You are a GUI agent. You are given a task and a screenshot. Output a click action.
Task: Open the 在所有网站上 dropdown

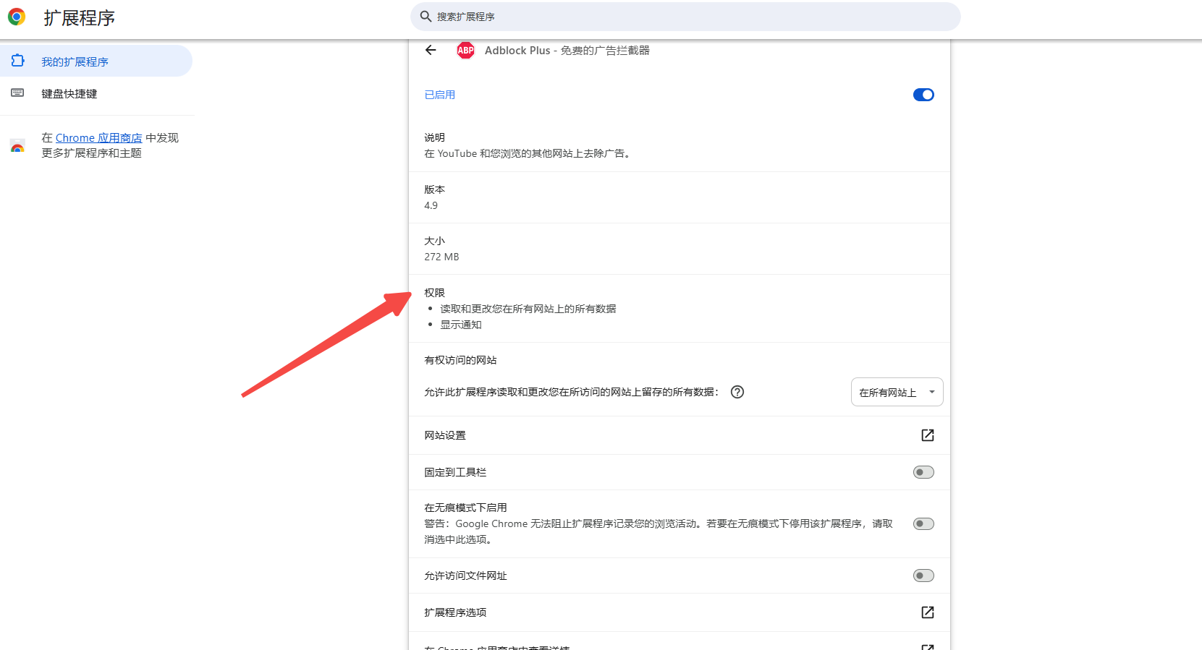[x=897, y=392]
